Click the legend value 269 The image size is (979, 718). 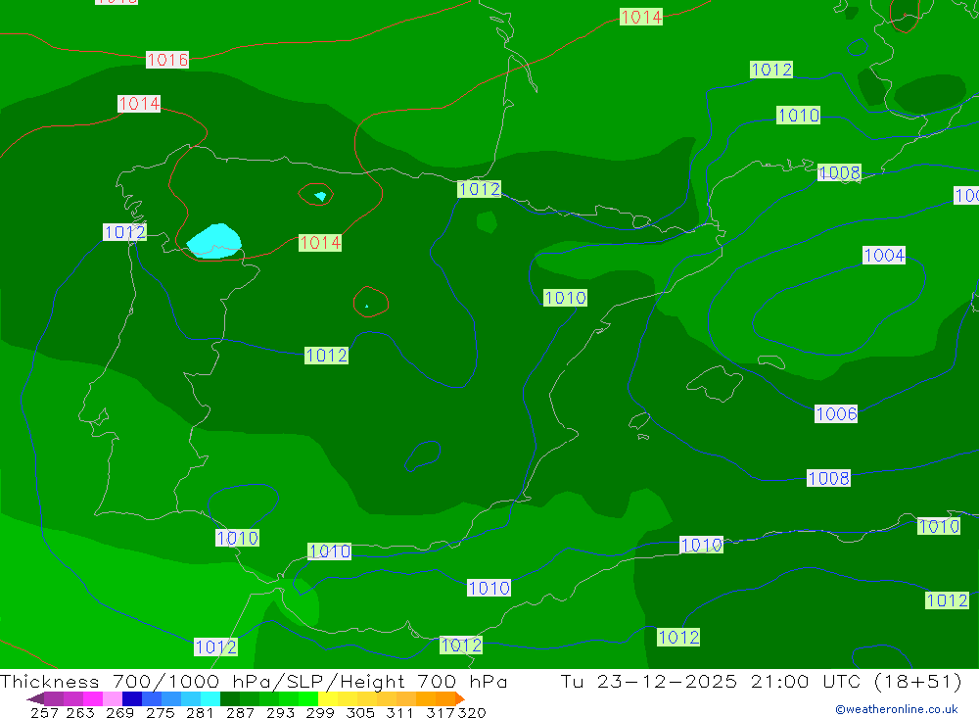[x=119, y=712]
